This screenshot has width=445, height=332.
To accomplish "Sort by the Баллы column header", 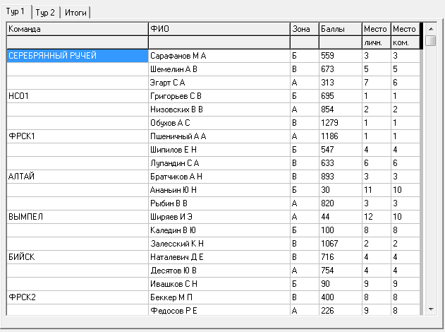I will tap(341, 29).
